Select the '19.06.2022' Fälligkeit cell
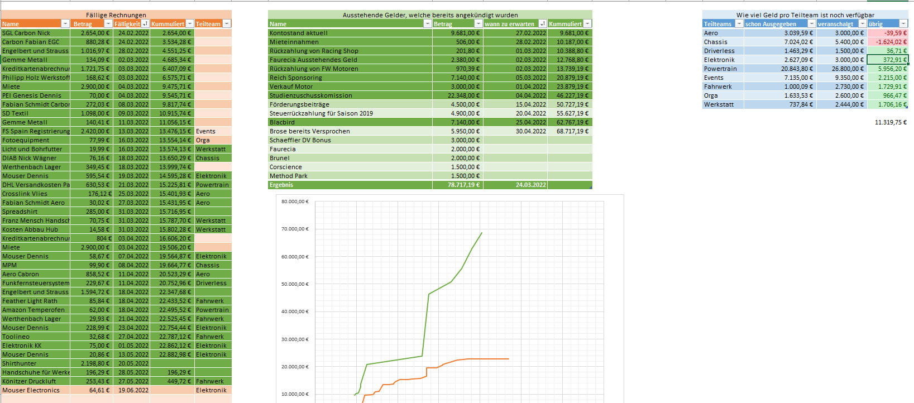The width and height of the screenshot is (914, 403). [131, 390]
